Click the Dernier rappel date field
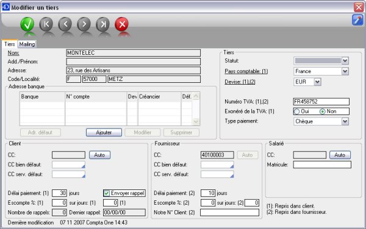 124,213
